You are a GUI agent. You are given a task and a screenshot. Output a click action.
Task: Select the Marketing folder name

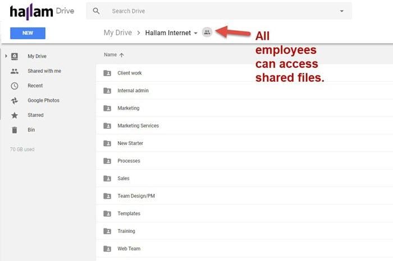pyautogui.click(x=129, y=108)
